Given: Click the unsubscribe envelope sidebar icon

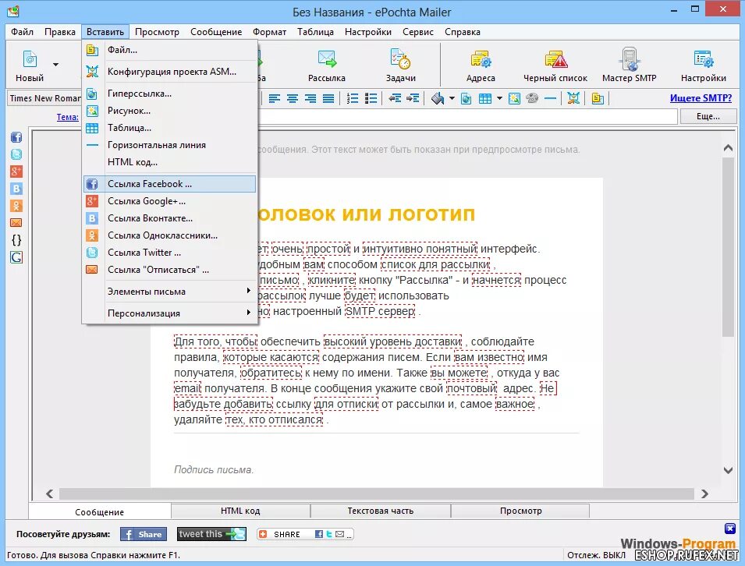Looking at the screenshot, I should pos(16,223).
